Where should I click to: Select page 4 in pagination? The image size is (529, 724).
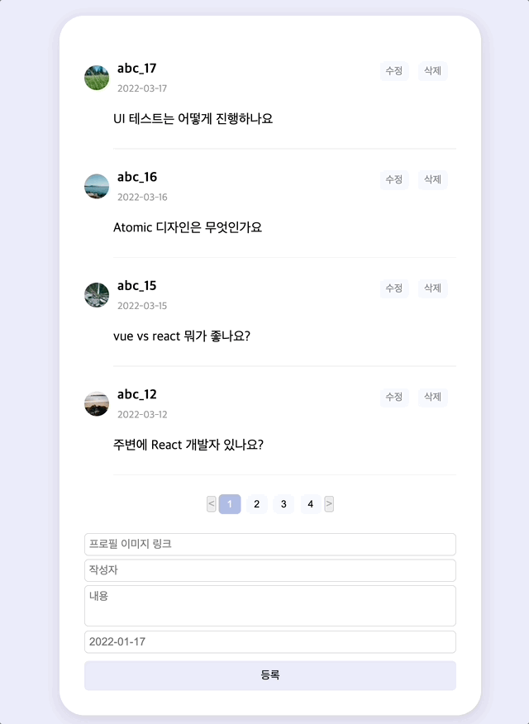[x=310, y=503]
